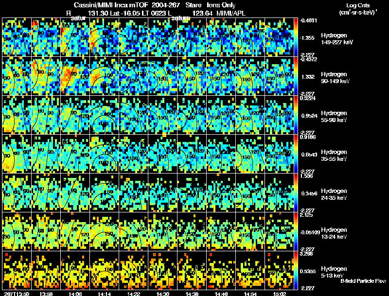
Task: Click the 15:02 time label
Action: coord(280,294)
